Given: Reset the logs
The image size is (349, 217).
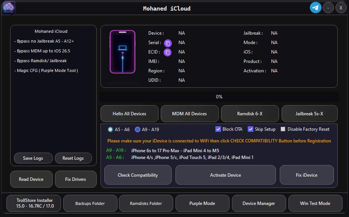Looking at the screenshot, I should coord(73,158).
